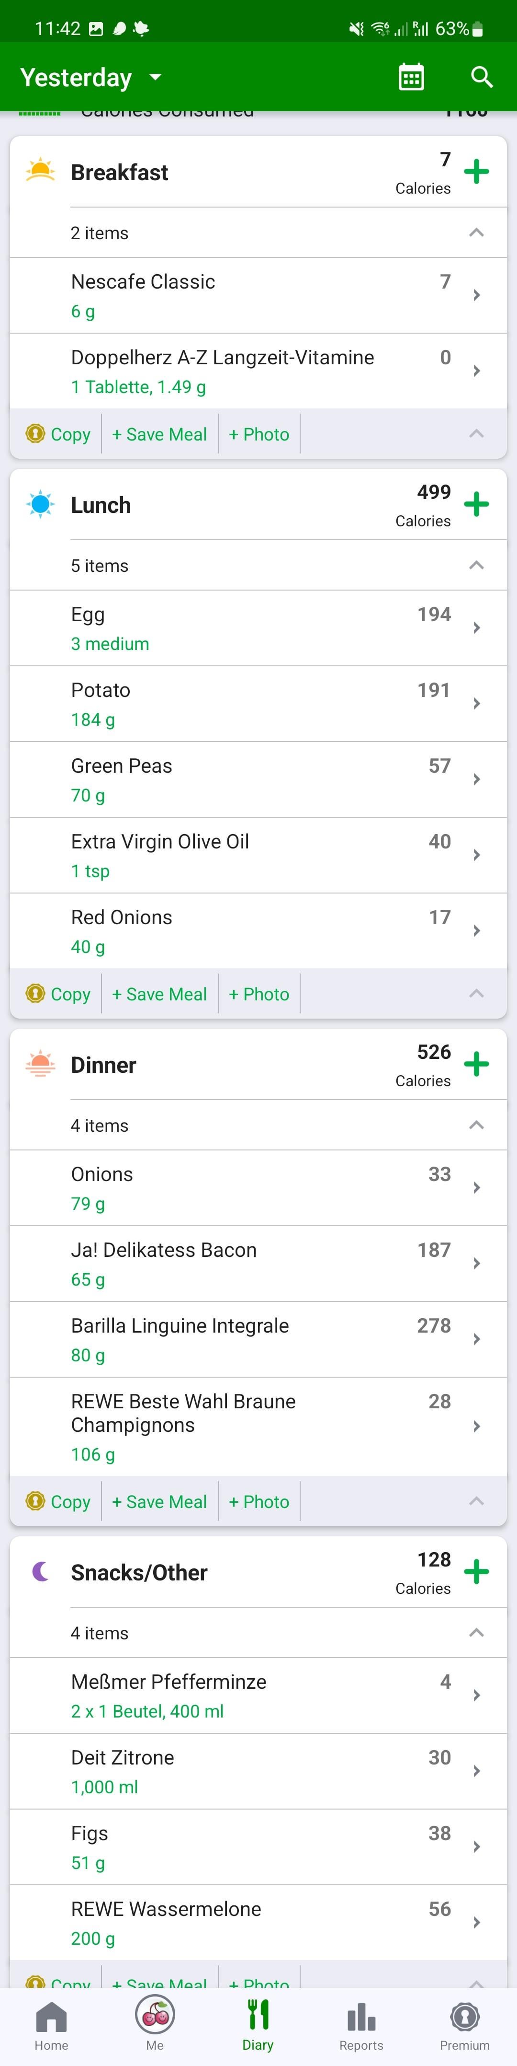Viewport: 517px width, 2066px height.
Task: Add food to Dinner with plus icon
Action: click(x=476, y=1064)
